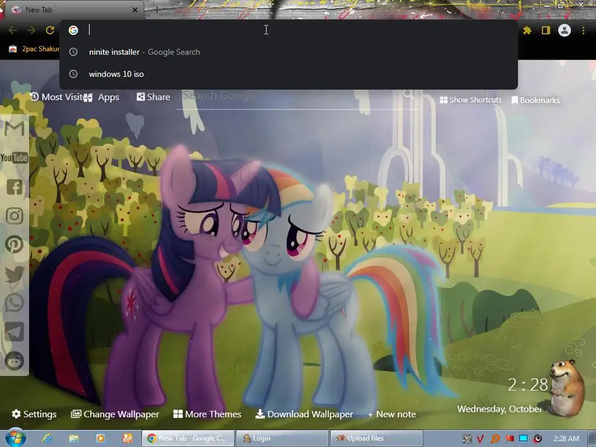Image resolution: width=596 pixels, height=447 pixels.
Task: Choose the 'ninite installer' search suggestion
Action: coord(289,52)
